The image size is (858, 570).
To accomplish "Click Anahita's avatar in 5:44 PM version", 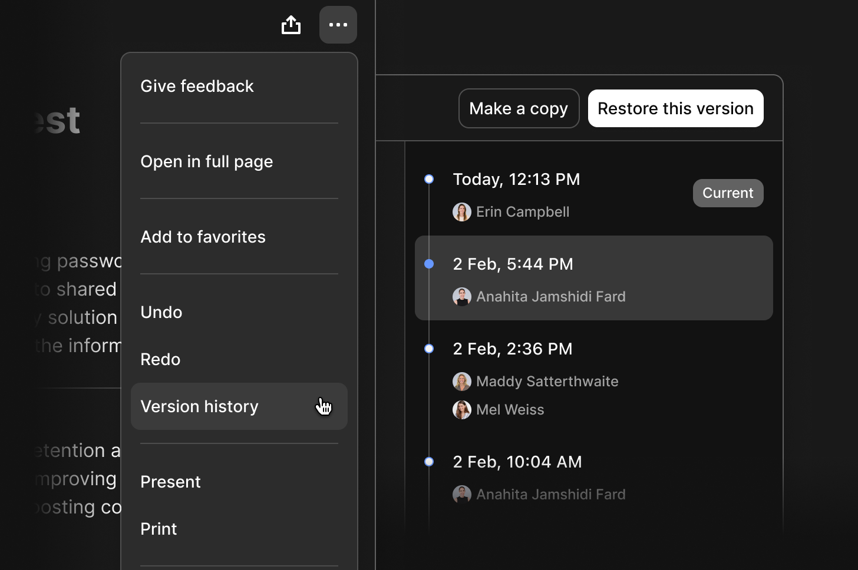I will pos(462,297).
